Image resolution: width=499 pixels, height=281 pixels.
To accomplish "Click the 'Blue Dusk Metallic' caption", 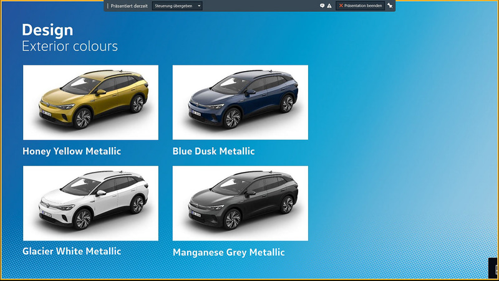I will [x=213, y=151].
